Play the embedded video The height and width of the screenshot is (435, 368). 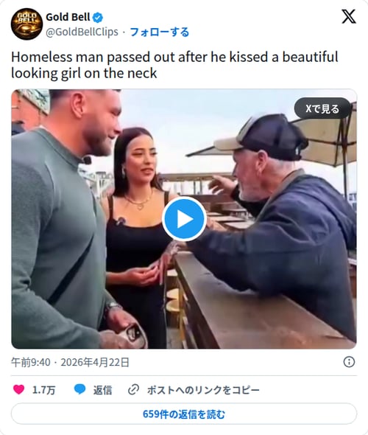click(x=184, y=219)
